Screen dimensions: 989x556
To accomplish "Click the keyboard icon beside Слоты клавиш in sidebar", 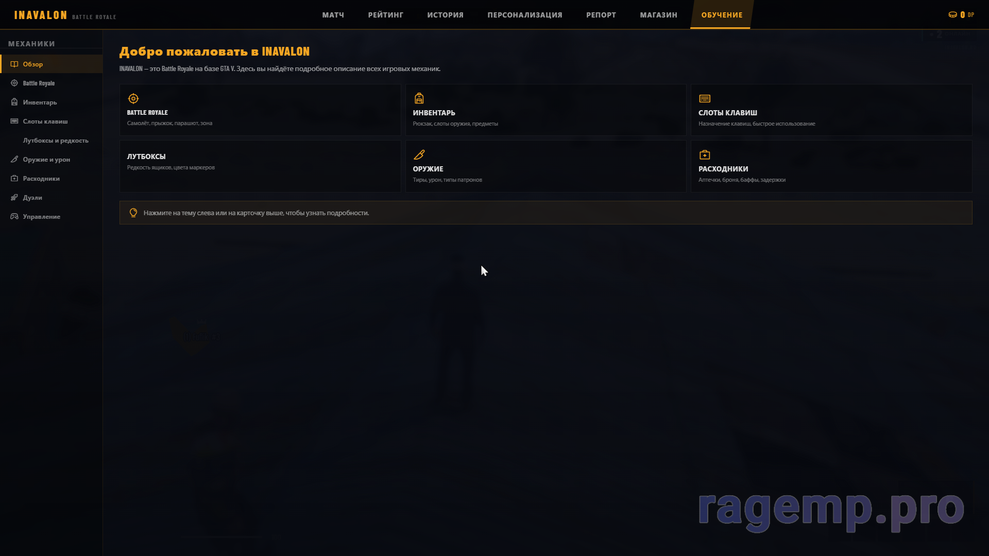I will (14, 121).
